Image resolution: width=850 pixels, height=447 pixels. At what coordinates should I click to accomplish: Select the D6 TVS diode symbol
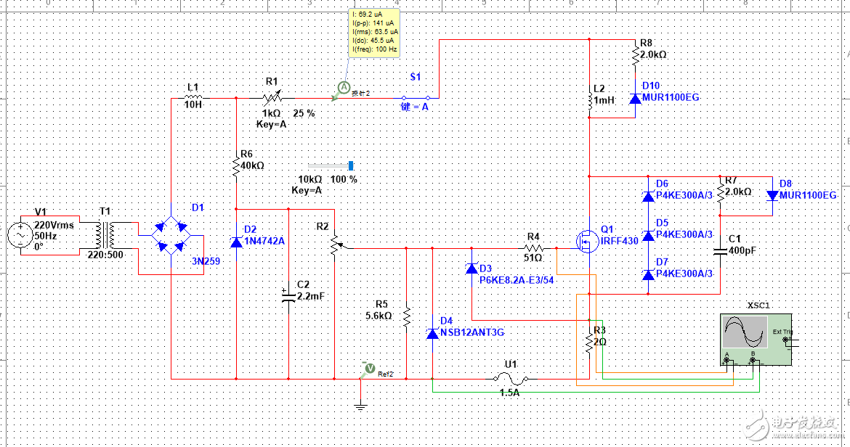(648, 195)
